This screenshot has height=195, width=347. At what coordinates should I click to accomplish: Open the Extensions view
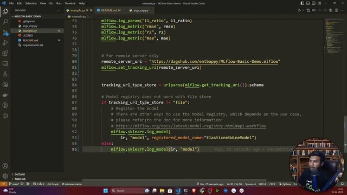[5, 53]
